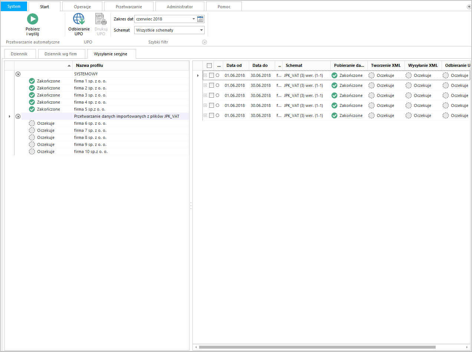Screen dimensions: 472x352
Task: Click the green checkmark status for firma 1
Action: point(32,81)
